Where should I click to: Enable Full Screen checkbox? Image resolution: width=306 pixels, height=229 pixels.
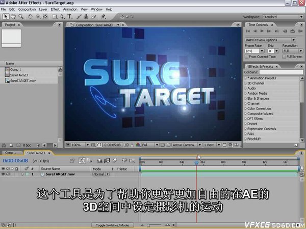(284, 56)
